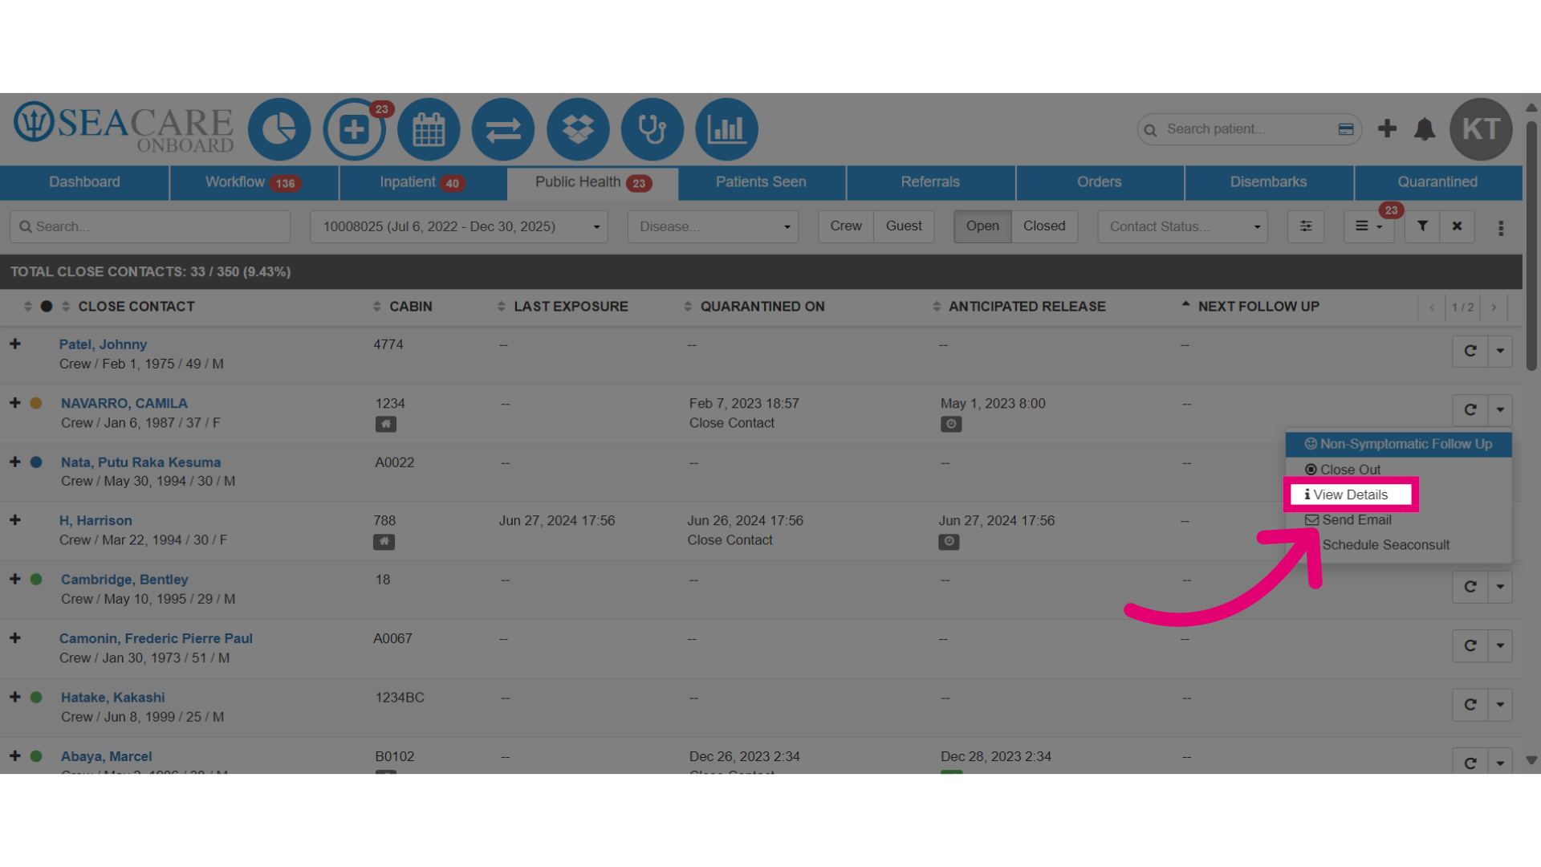This screenshot has height=867, width=1541.
Task: Open the Disease dropdown
Action: 713,226
